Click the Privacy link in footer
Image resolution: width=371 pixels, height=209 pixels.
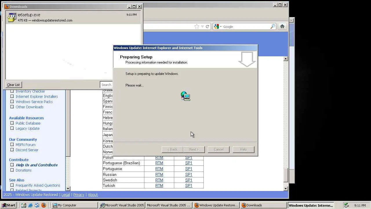tap(79, 195)
